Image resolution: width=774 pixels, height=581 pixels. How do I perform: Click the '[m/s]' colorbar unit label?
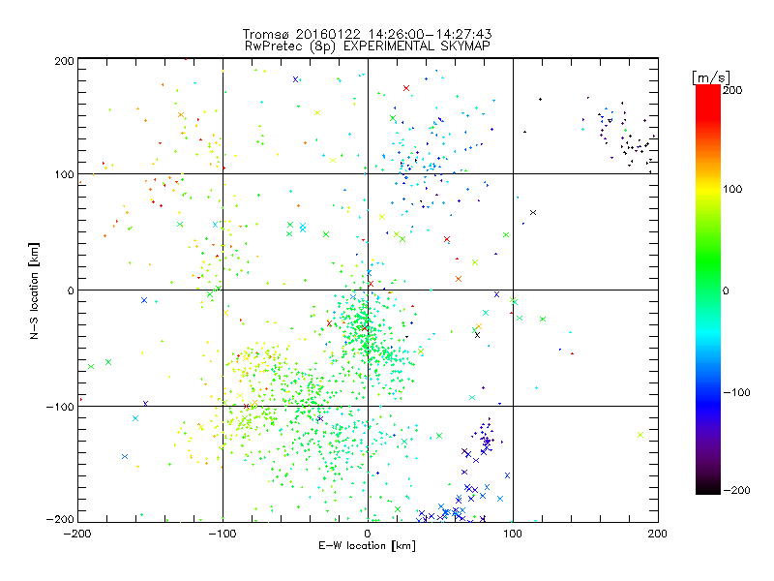pyautogui.click(x=710, y=77)
